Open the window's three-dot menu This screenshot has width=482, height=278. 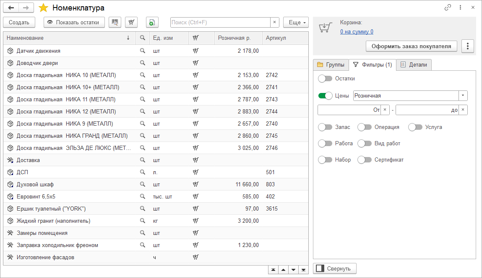pyautogui.click(x=460, y=8)
